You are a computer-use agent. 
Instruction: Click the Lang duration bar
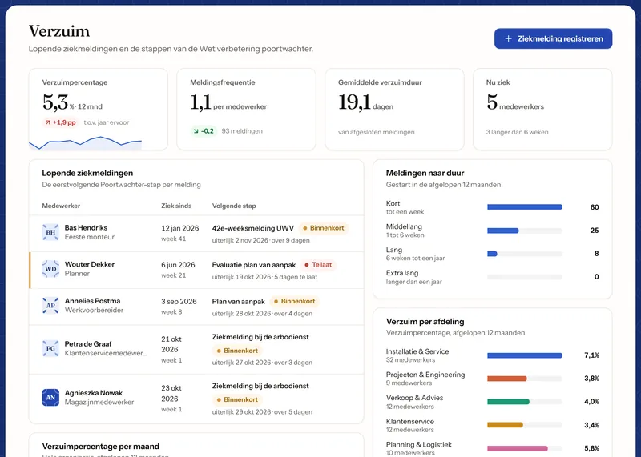tap(492, 254)
